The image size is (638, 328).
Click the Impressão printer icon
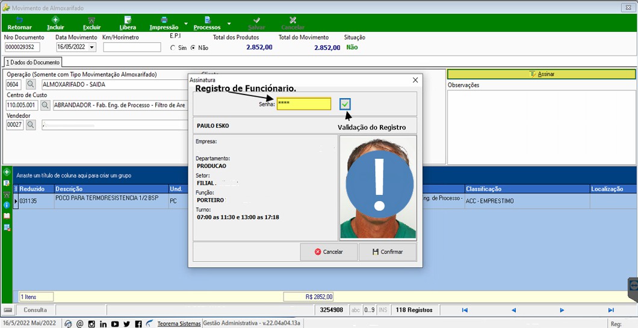[x=164, y=20]
